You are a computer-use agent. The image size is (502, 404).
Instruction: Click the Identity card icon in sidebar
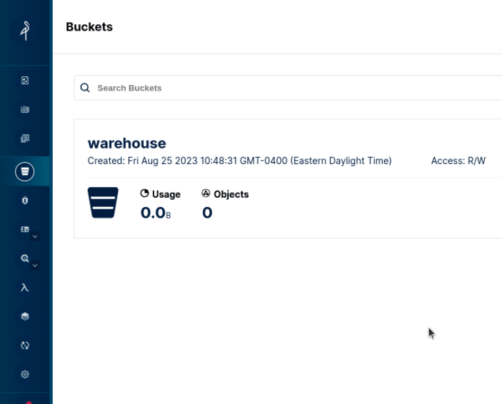click(x=25, y=230)
